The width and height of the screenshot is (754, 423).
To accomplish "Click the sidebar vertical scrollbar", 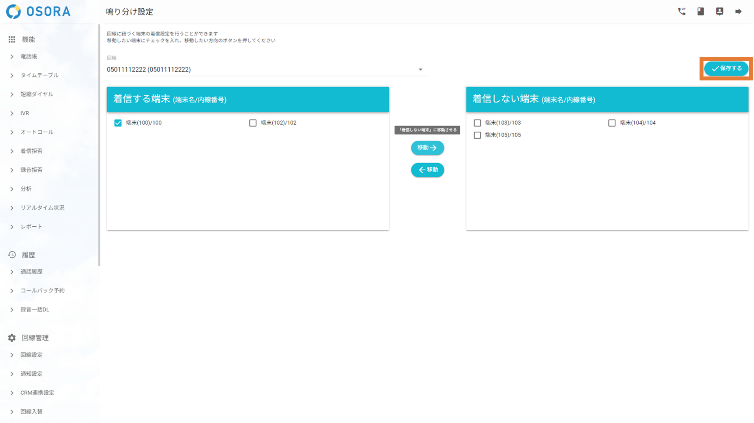I will (x=99, y=145).
